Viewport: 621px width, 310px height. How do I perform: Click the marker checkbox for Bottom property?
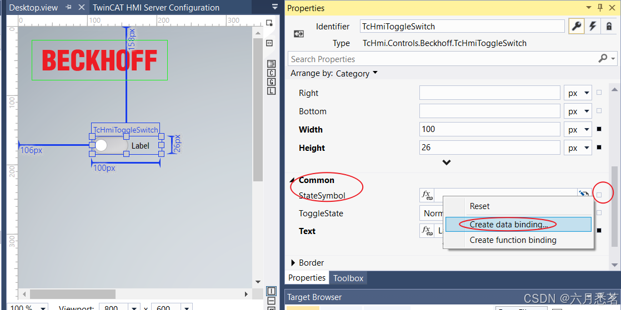(599, 111)
